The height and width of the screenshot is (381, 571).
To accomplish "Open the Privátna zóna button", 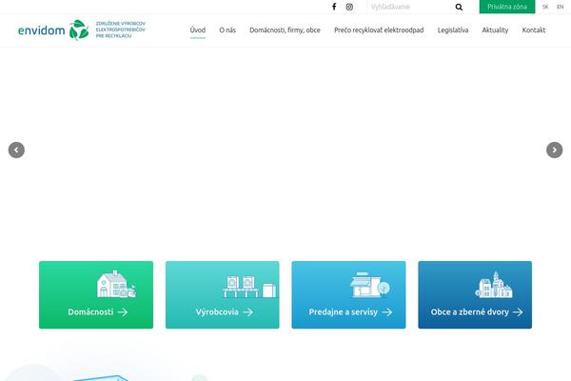I will coord(507,7).
